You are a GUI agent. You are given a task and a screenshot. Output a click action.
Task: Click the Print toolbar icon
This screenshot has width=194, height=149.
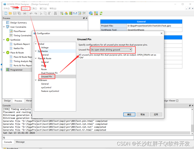(x=25, y=13)
